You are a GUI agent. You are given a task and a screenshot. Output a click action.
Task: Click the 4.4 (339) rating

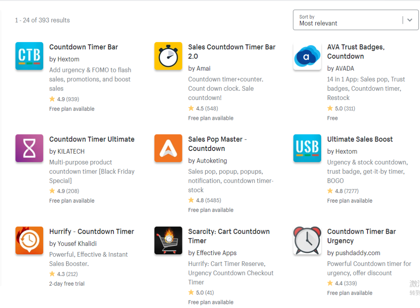[x=342, y=283]
